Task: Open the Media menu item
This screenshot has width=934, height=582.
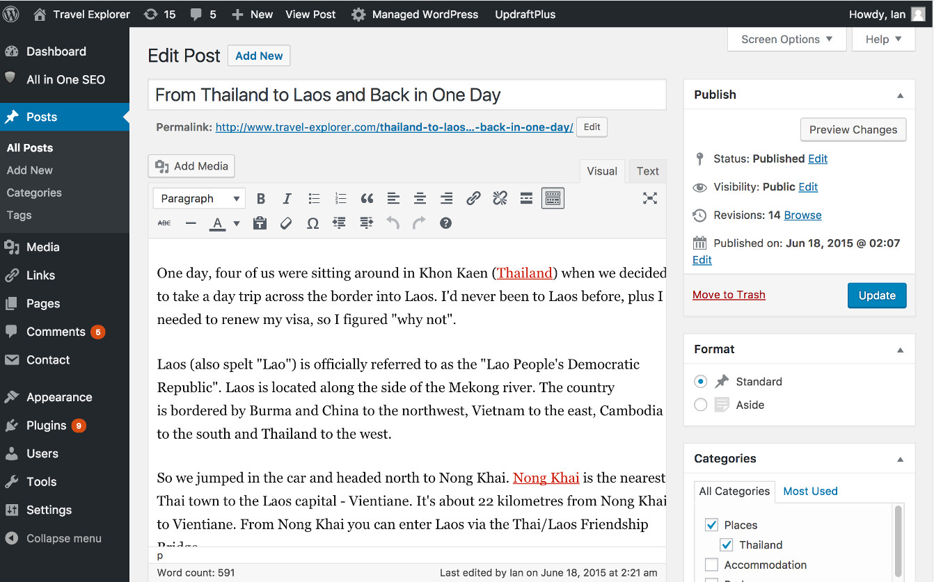Action: point(65,247)
